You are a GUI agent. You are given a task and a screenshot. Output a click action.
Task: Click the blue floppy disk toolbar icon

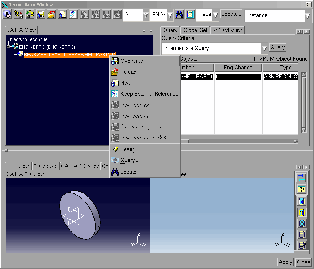pos(41,15)
